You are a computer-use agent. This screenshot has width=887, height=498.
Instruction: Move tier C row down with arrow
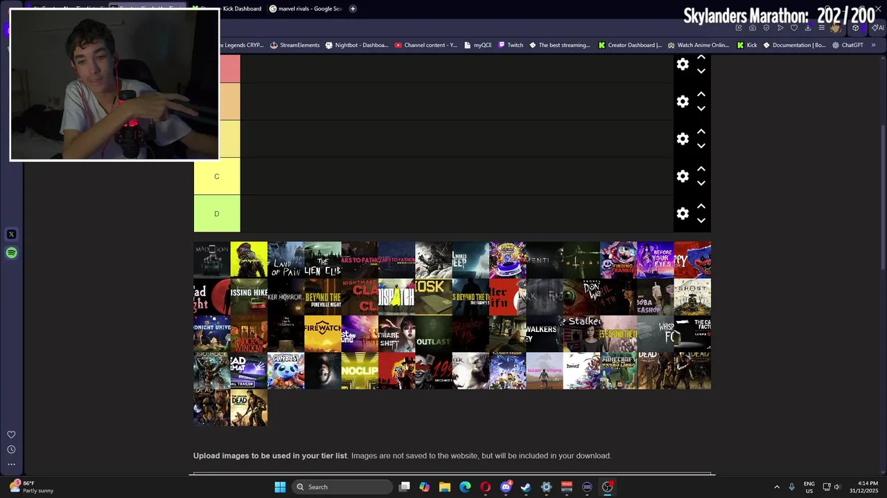click(x=701, y=183)
